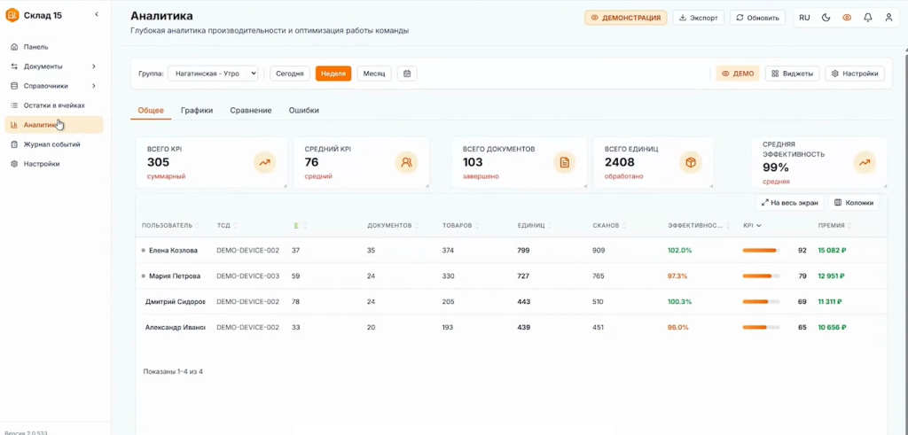908x435 pixels.
Task: Toggle the DEMO mode button
Action: pyautogui.click(x=738, y=74)
